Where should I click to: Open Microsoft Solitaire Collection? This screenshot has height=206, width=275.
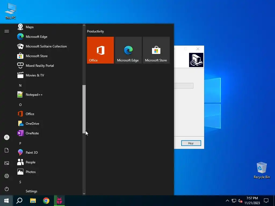pos(49,46)
